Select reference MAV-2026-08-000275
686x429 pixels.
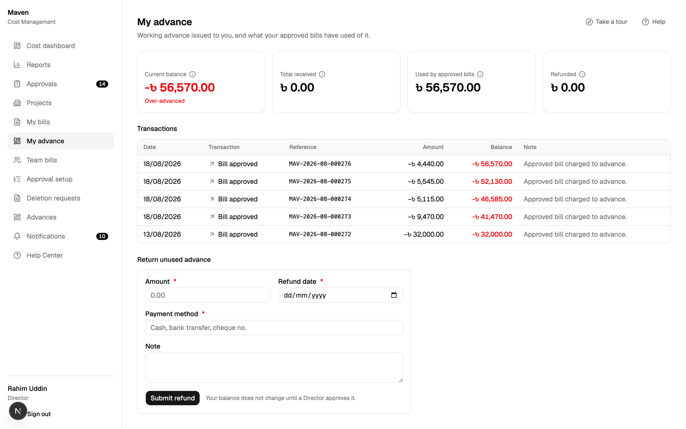[x=320, y=181]
